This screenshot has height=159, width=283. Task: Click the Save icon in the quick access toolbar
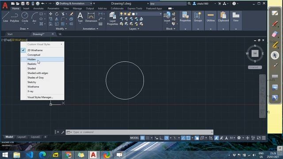pyautogui.click(x=23, y=4)
